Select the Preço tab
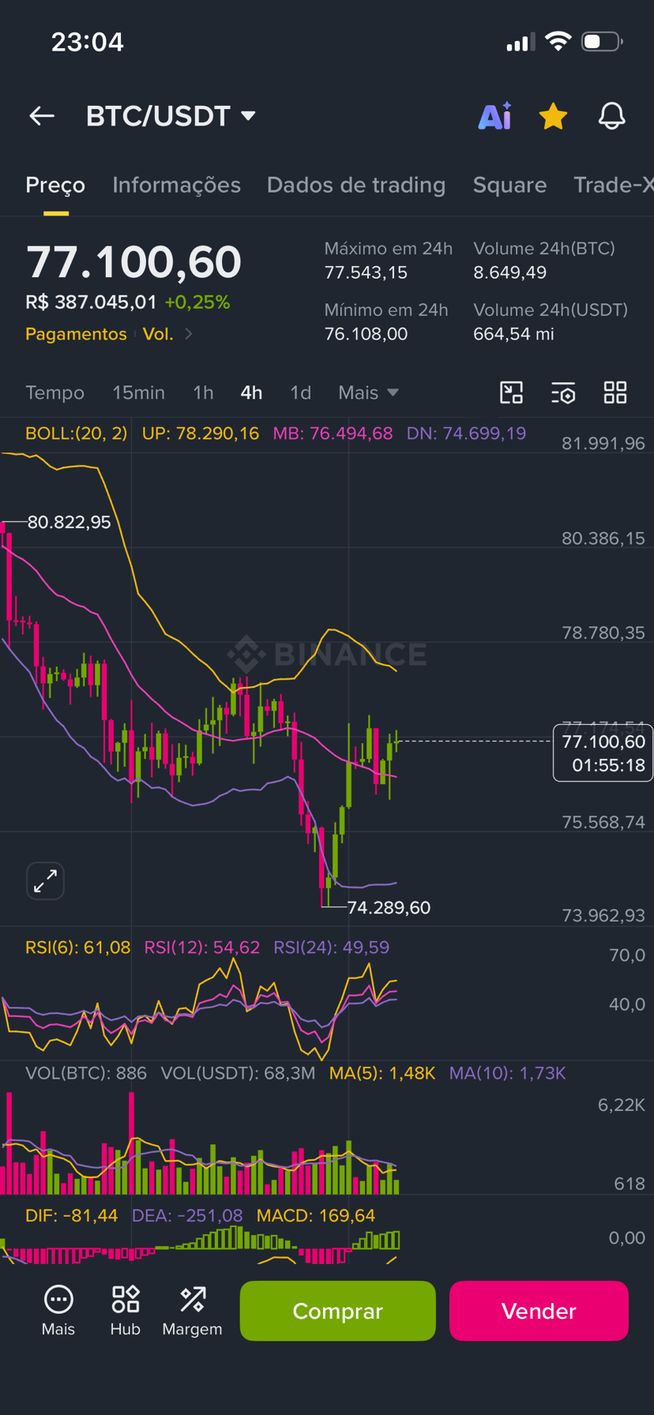The image size is (654, 1415). [55, 185]
